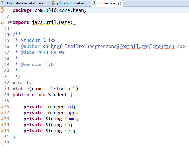
Task: Click the Student 实体类 comment text
Action: click(38, 40)
